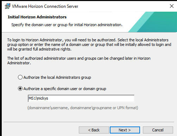Click the 'list of authorized administrator users' paragraph
177x136 pixels.
point(79,60)
